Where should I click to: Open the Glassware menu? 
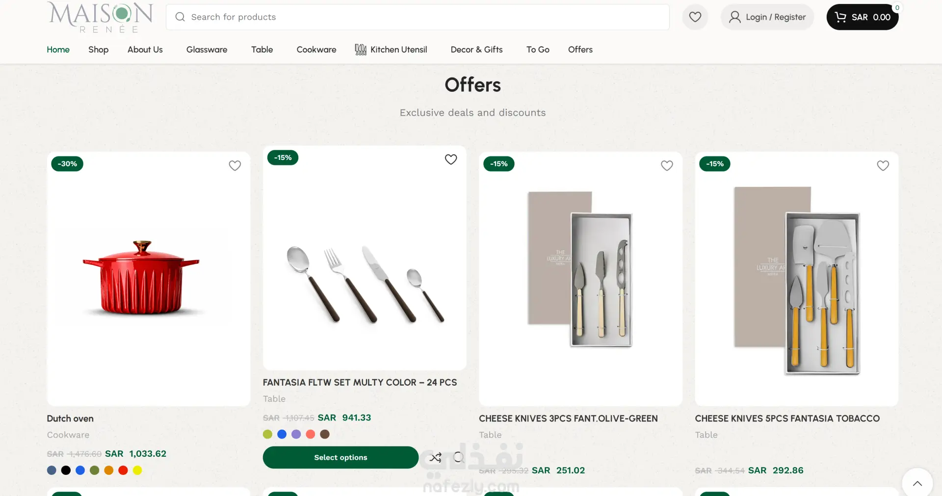(x=207, y=50)
